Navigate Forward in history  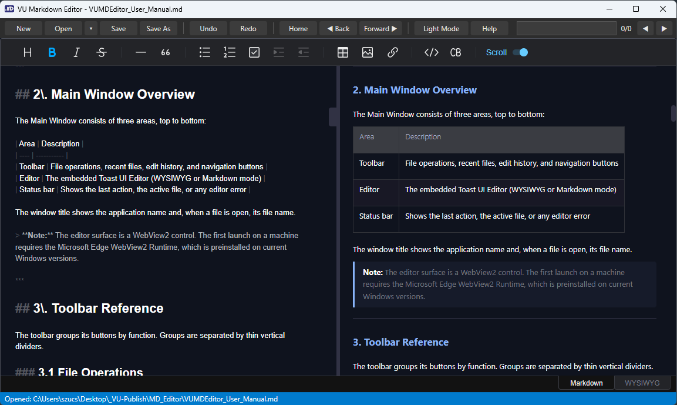[x=380, y=29]
